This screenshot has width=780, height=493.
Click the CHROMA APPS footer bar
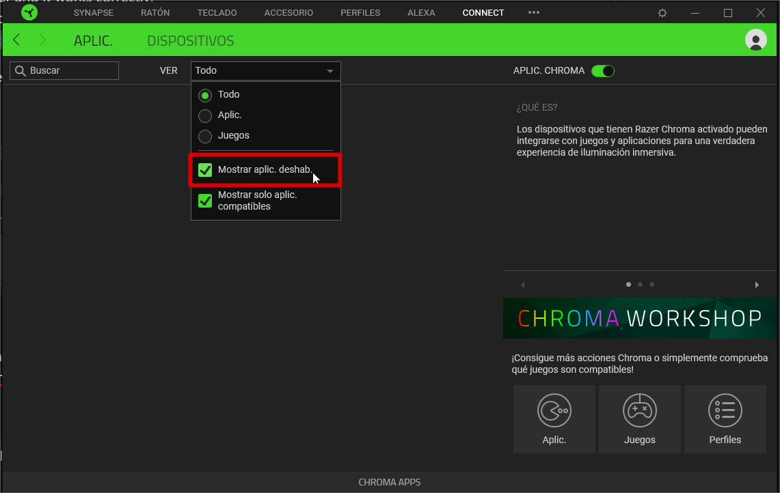point(390,482)
